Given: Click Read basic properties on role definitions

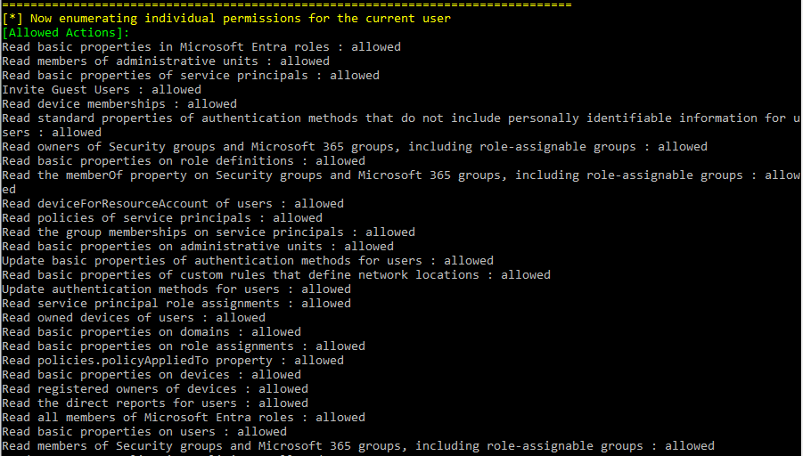Looking at the screenshot, I should click(x=184, y=161).
